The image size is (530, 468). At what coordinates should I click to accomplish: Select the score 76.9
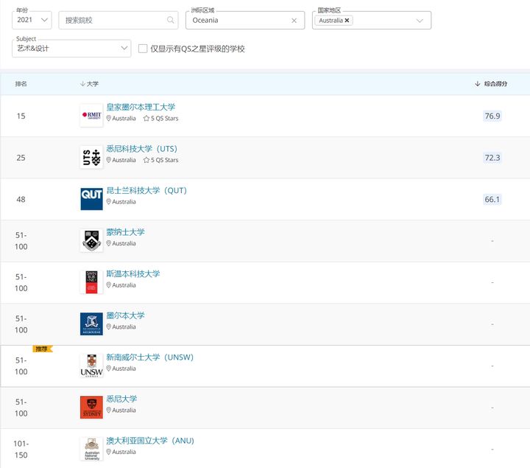(492, 116)
